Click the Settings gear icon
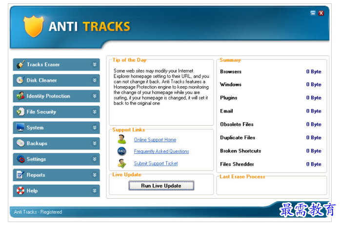Screen dimensions: 340x225 pos(20,159)
